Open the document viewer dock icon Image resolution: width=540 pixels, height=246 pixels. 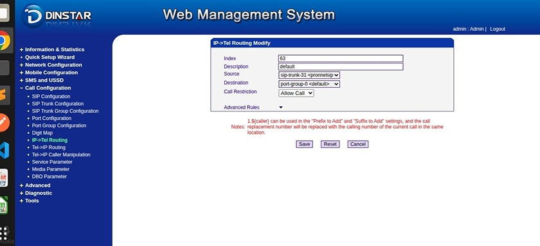(3, 177)
